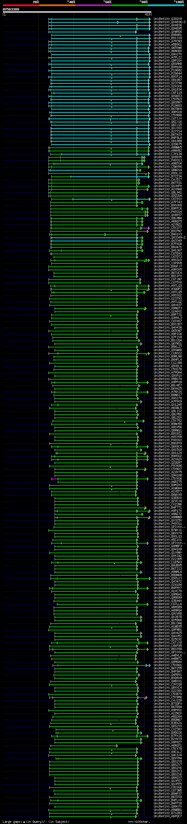Image resolution: width=187 pixels, height=824 pixels.
Task: Select the UniRef100_C6TJN7 label
Action: coord(168,279)
